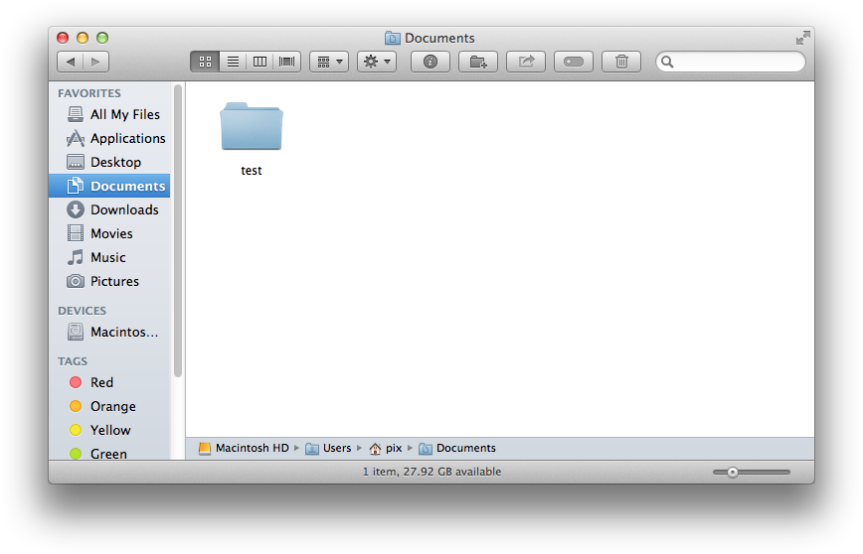Click the Edit Tags toolbar icon
Screen dimensions: 863x554
pos(574,62)
